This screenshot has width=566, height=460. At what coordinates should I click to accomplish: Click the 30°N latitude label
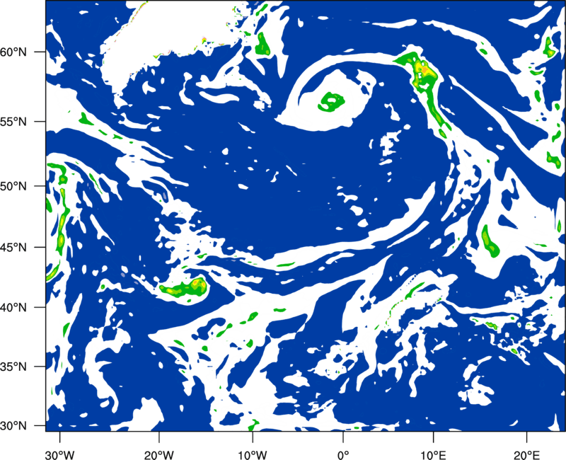pyautogui.click(x=13, y=426)
